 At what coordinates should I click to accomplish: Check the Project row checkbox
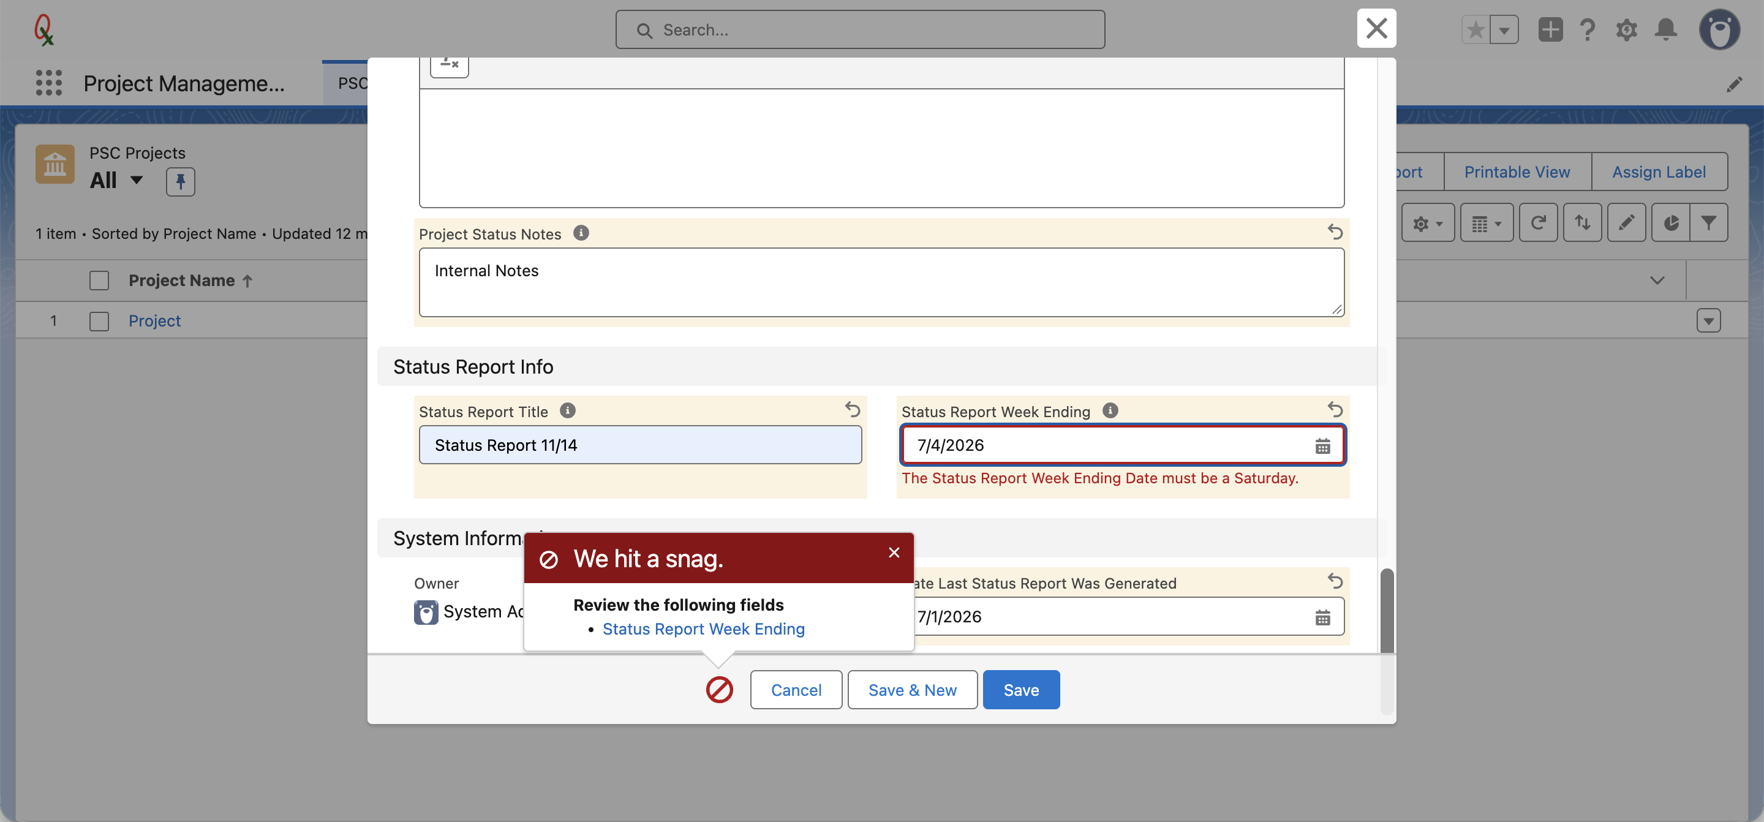coord(99,320)
